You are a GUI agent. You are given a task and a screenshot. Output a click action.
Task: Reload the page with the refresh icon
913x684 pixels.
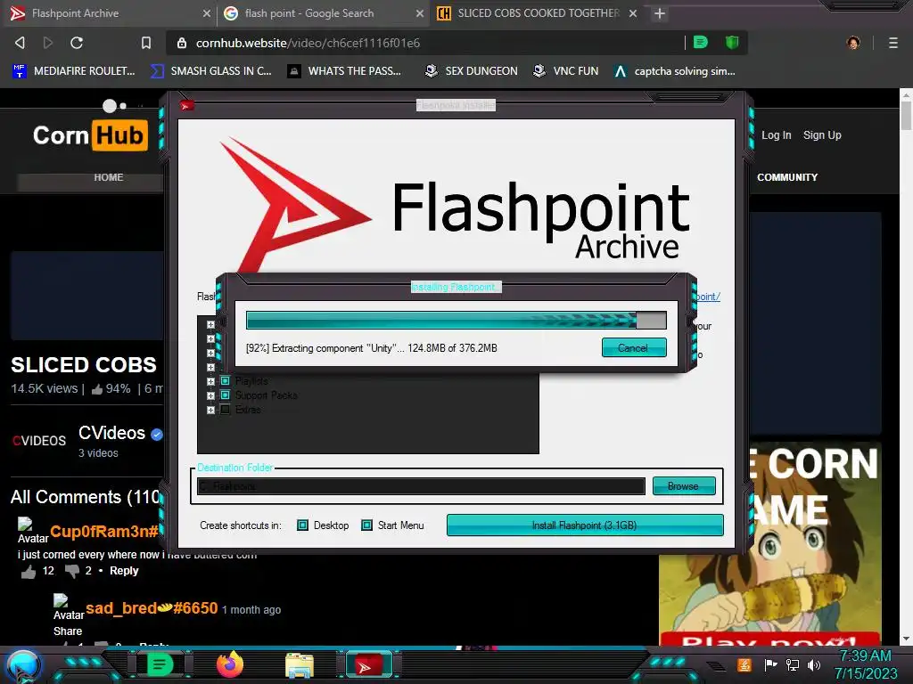coord(77,43)
